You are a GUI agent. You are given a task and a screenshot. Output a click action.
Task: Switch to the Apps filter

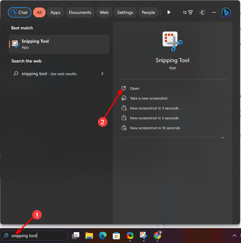(55, 12)
